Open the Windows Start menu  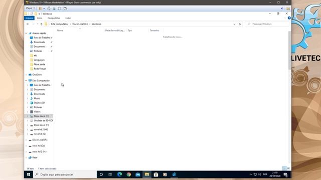click(x=29, y=174)
